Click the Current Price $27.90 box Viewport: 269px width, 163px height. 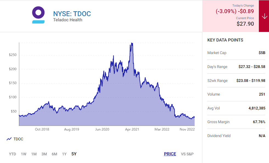(245, 24)
